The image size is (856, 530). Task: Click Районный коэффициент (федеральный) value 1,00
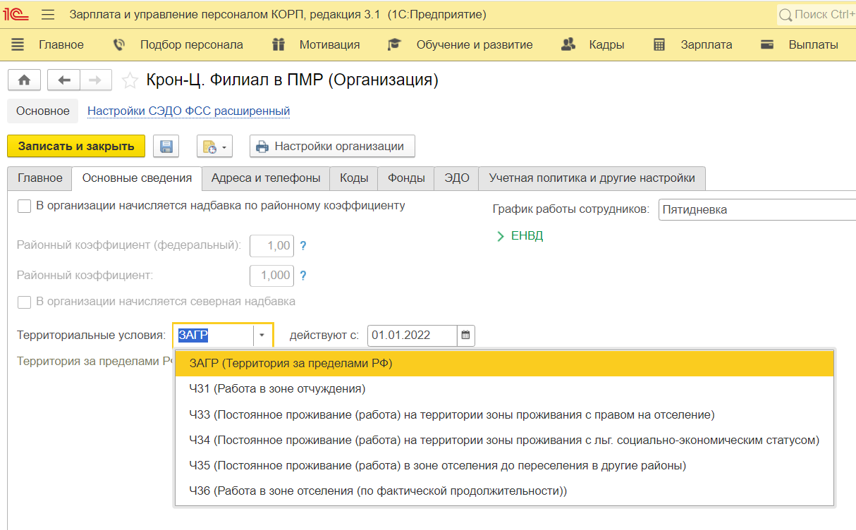pos(271,246)
